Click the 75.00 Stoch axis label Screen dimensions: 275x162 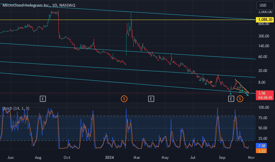[263, 118]
